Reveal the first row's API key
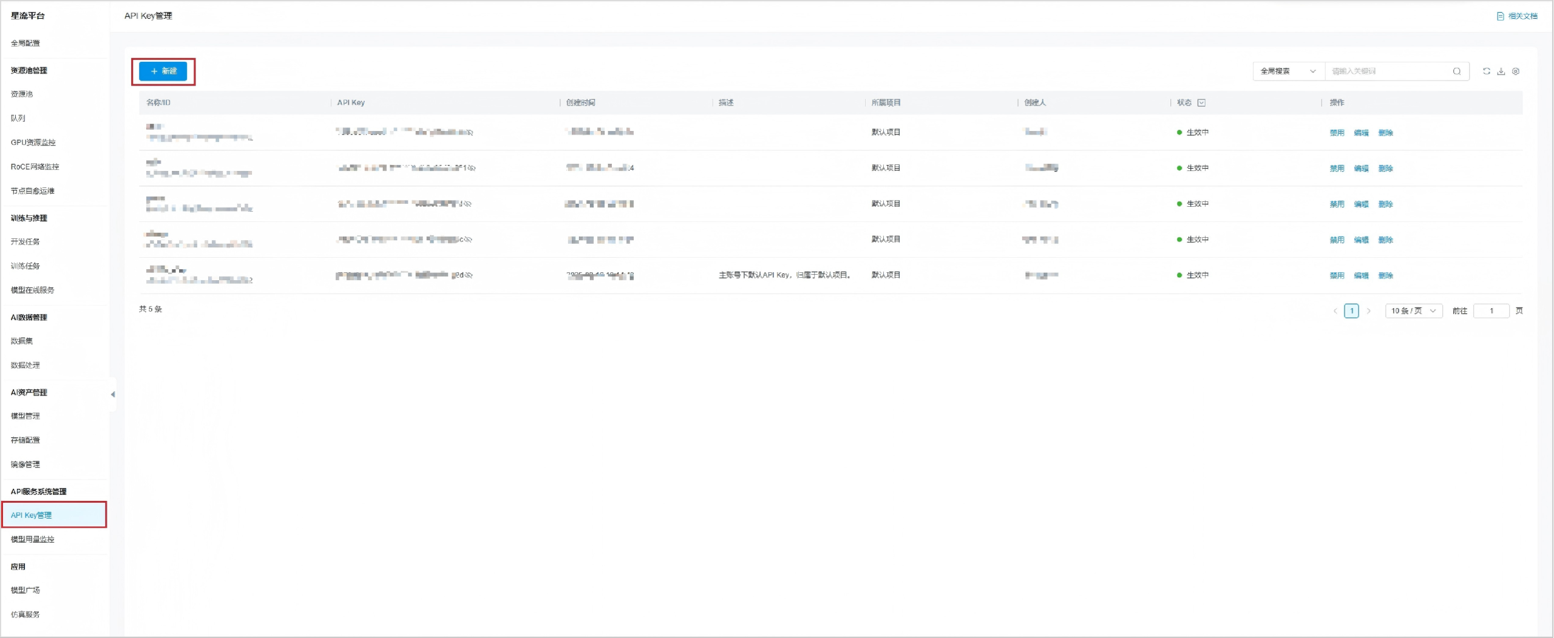Screen dimensions: 1554x638 click(470, 132)
